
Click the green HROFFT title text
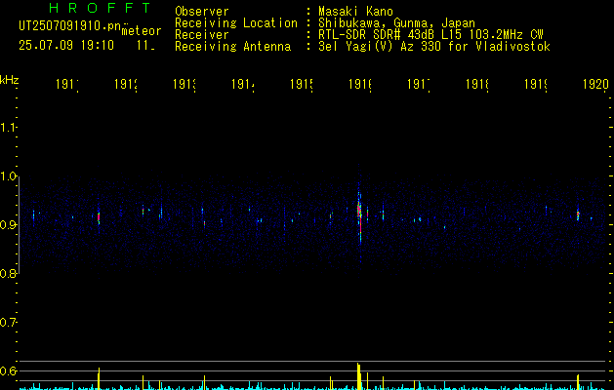pos(101,8)
